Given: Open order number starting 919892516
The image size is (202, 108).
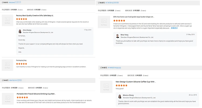Looking at the screenshot, I should tap(114, 67).
